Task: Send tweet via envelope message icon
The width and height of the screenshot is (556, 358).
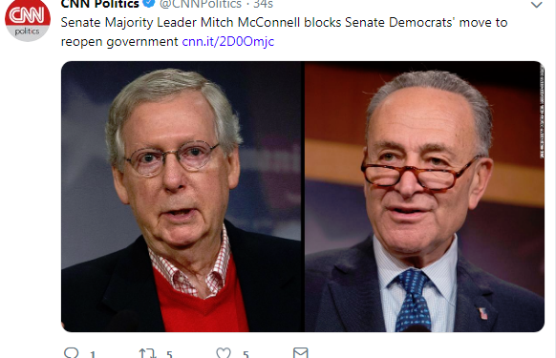Action: 300,352
